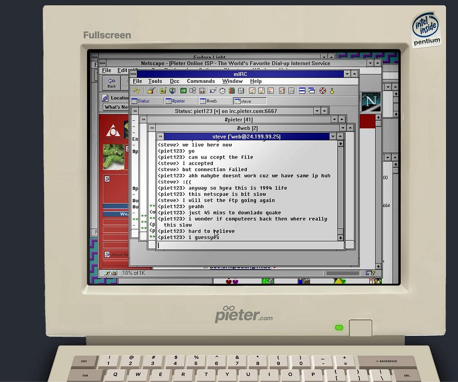Switch to the #pieter channel tab
The width and height of the screenshot is (458, 382).
pyautogui.click(x=181, y=101)
